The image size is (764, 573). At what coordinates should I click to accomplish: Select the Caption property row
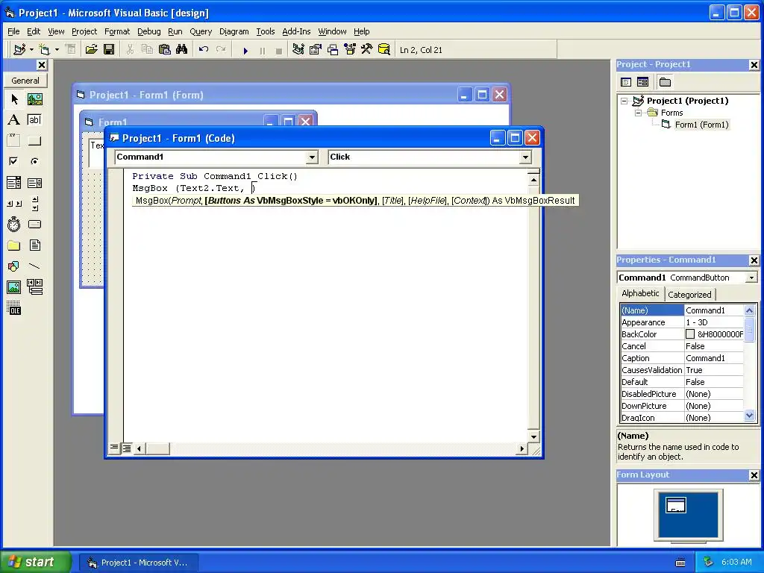[x=682, y=358]
